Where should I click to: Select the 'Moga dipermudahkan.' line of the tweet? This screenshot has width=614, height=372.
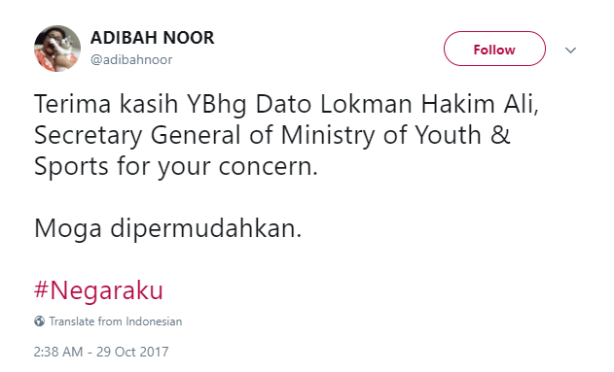click(x=168, y=228)
